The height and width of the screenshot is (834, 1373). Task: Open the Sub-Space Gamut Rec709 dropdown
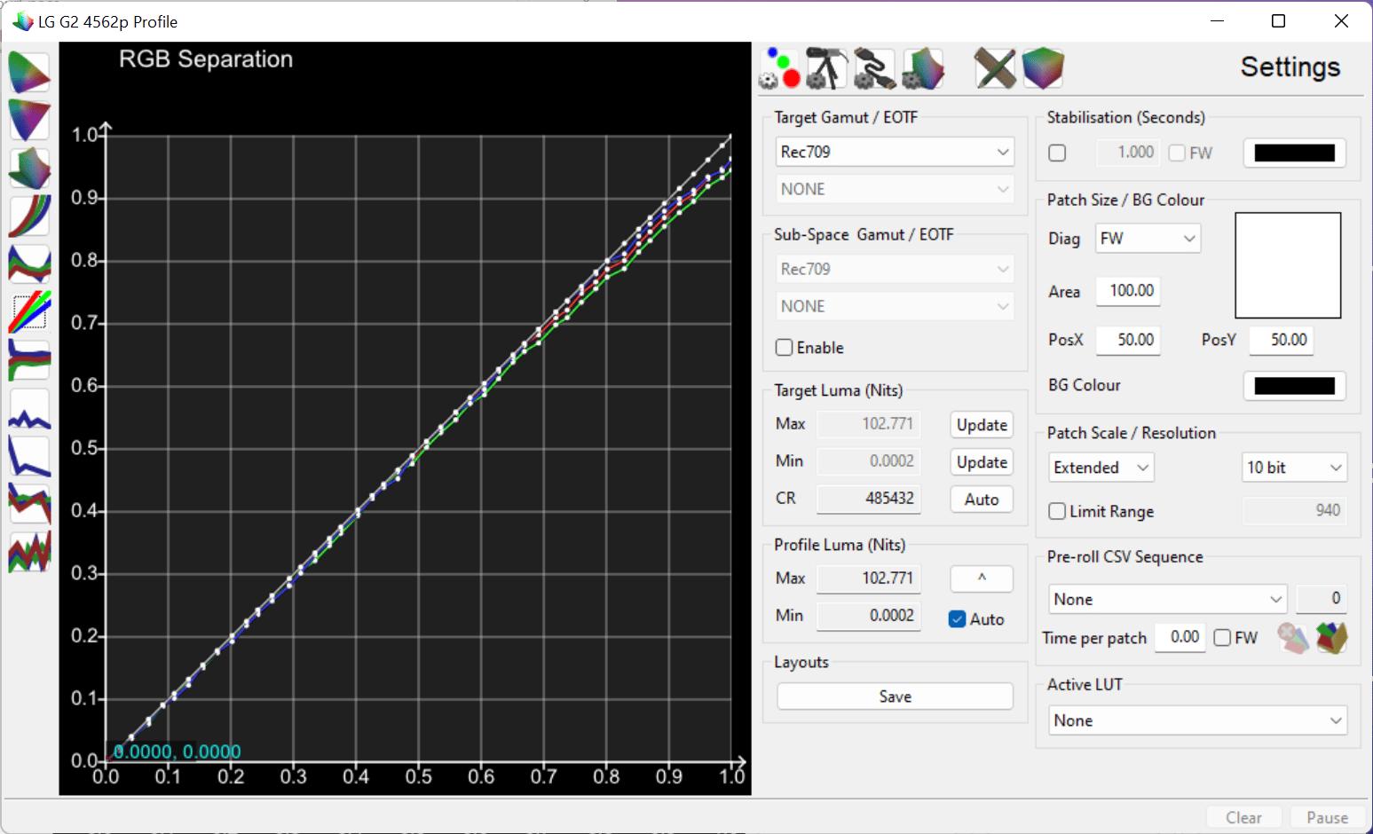[x=895, y=269]
